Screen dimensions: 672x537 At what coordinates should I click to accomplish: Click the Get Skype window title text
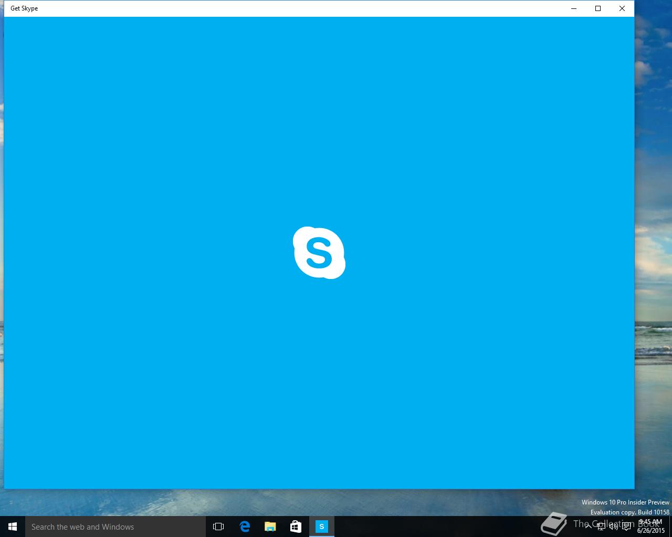(x=24, y=8)
